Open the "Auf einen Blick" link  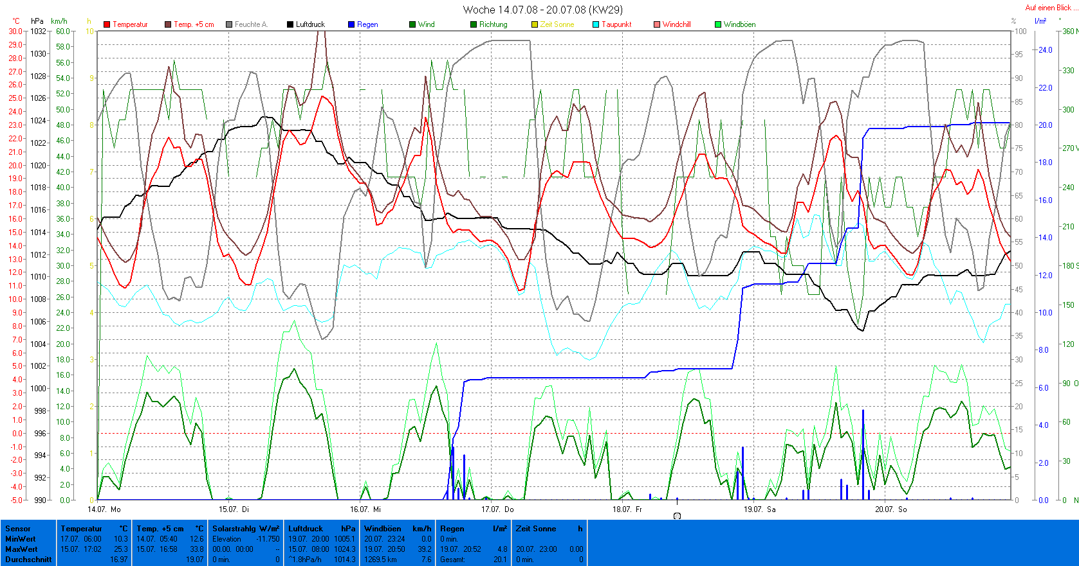click(1047, 8)
